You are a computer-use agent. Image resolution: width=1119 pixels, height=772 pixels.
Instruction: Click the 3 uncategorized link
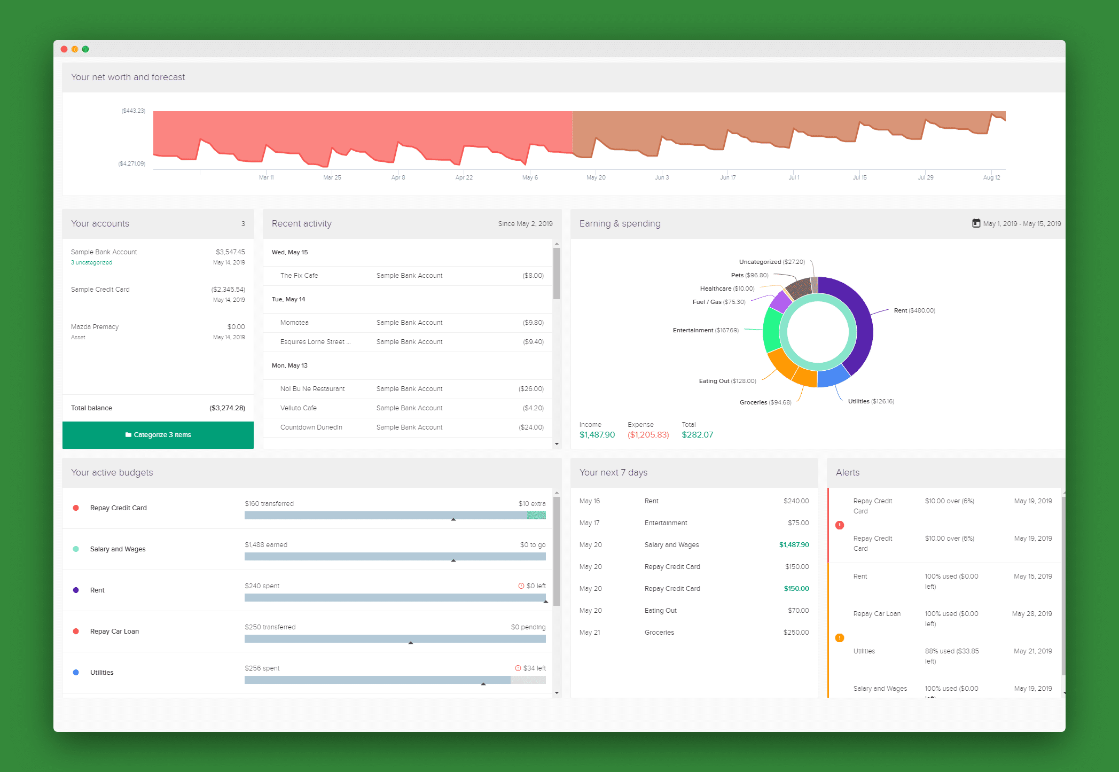(x=91, y=263)
